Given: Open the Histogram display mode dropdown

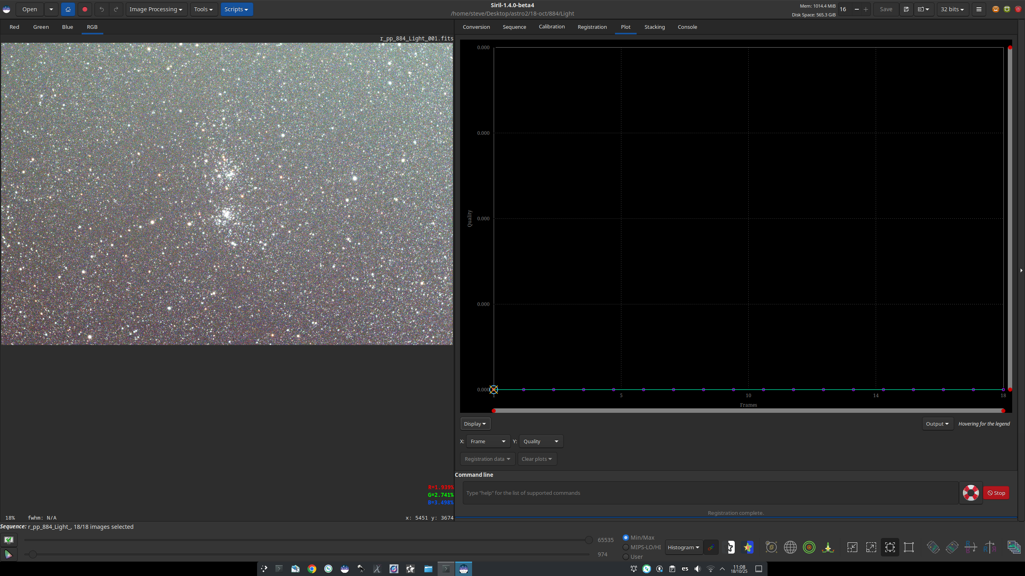Looking at the screenshot, I should coord(683,547).
